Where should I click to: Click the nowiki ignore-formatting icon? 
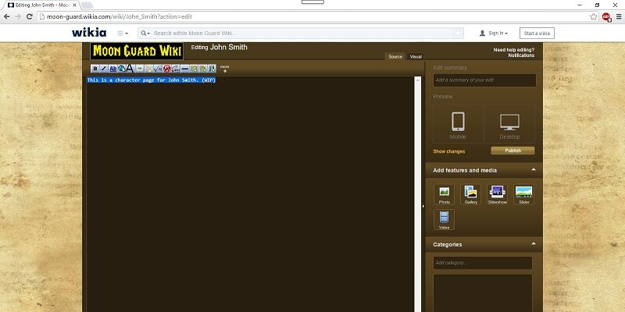166,69
